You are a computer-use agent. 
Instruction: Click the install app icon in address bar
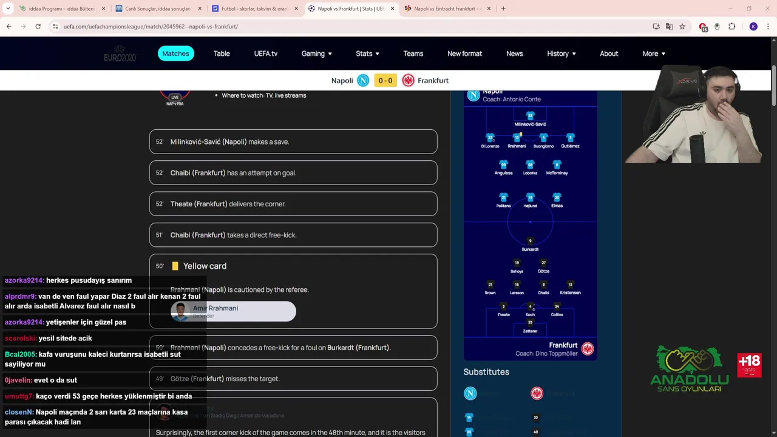click(656, 27)
